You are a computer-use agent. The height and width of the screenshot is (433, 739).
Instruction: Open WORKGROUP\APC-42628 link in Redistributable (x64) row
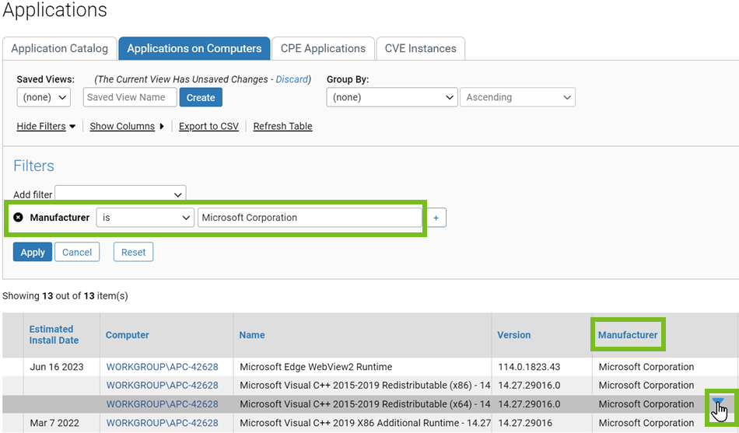point(162,404)
